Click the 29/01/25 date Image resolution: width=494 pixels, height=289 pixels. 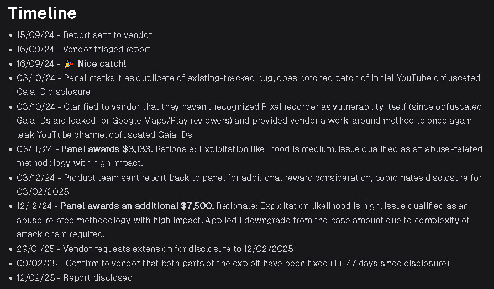tap(35, 249)
